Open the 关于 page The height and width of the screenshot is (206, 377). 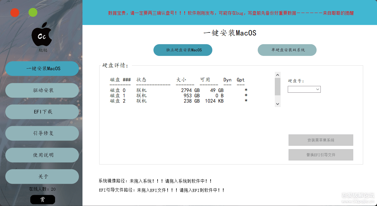[x=42, y=177]
